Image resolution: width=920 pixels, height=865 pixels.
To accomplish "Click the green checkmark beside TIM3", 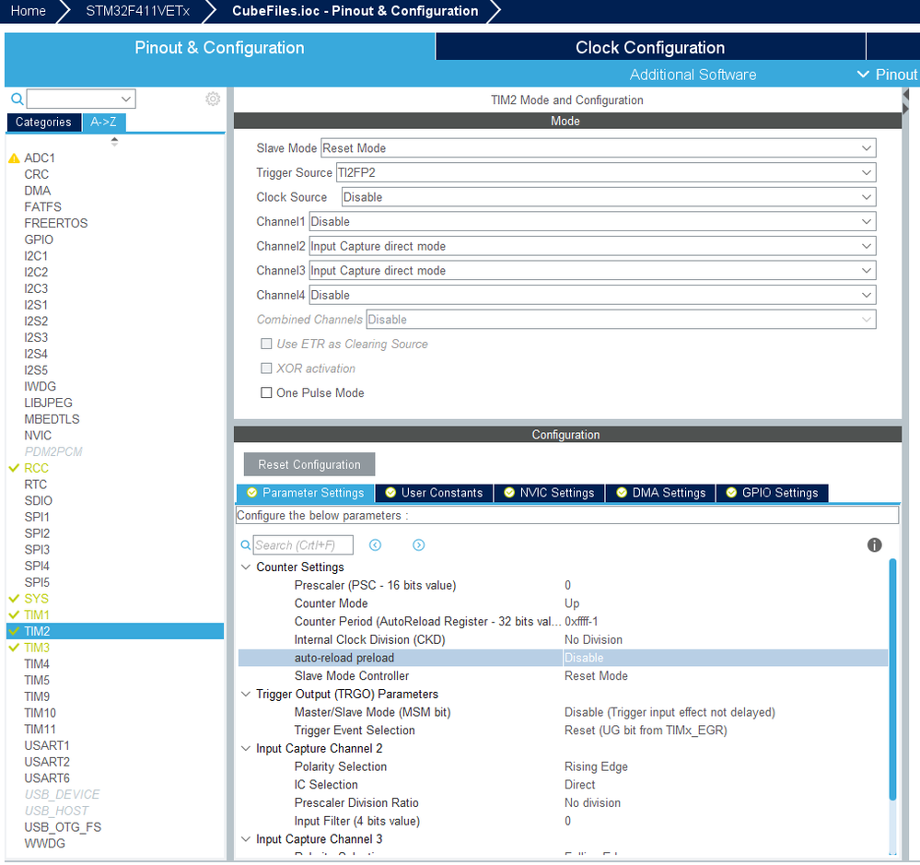I will point(14,648).
